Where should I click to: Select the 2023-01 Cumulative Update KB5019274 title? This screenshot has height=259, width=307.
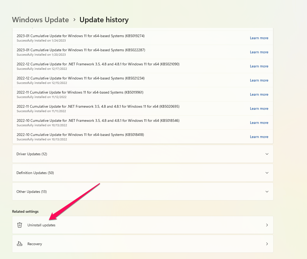coord(81,36)
